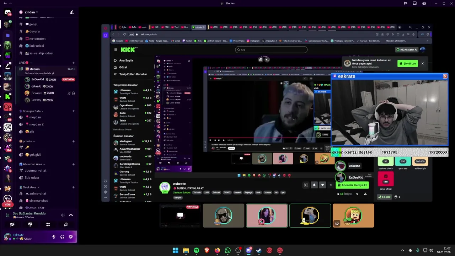Open the red server icon with badge 2
Image resolution: width=455 pixels, height=256 pixels.
7,107
